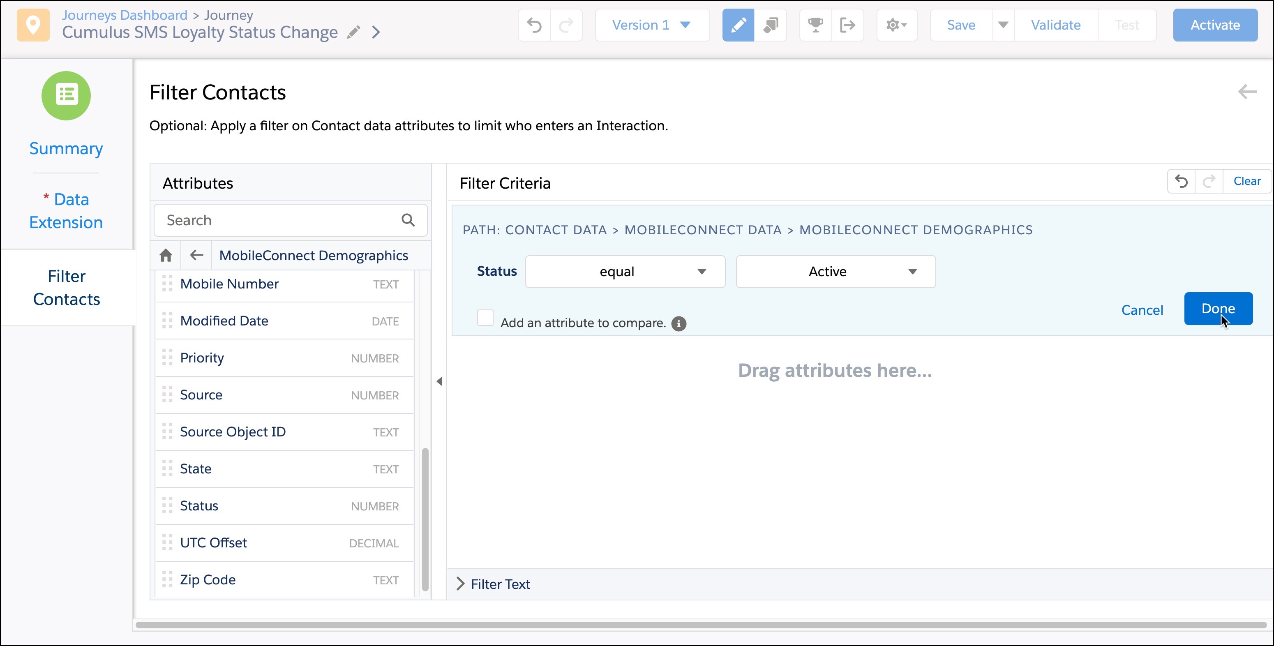Click the info icon beside compare attribute
This screenshot has height=646, width=1274.
[679, 323]
